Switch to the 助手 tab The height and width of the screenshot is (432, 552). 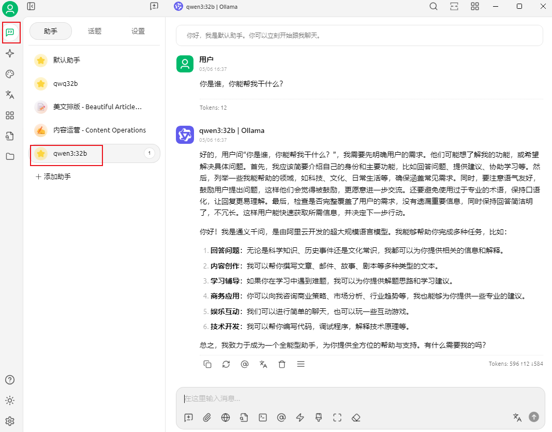tap(51, 32)
